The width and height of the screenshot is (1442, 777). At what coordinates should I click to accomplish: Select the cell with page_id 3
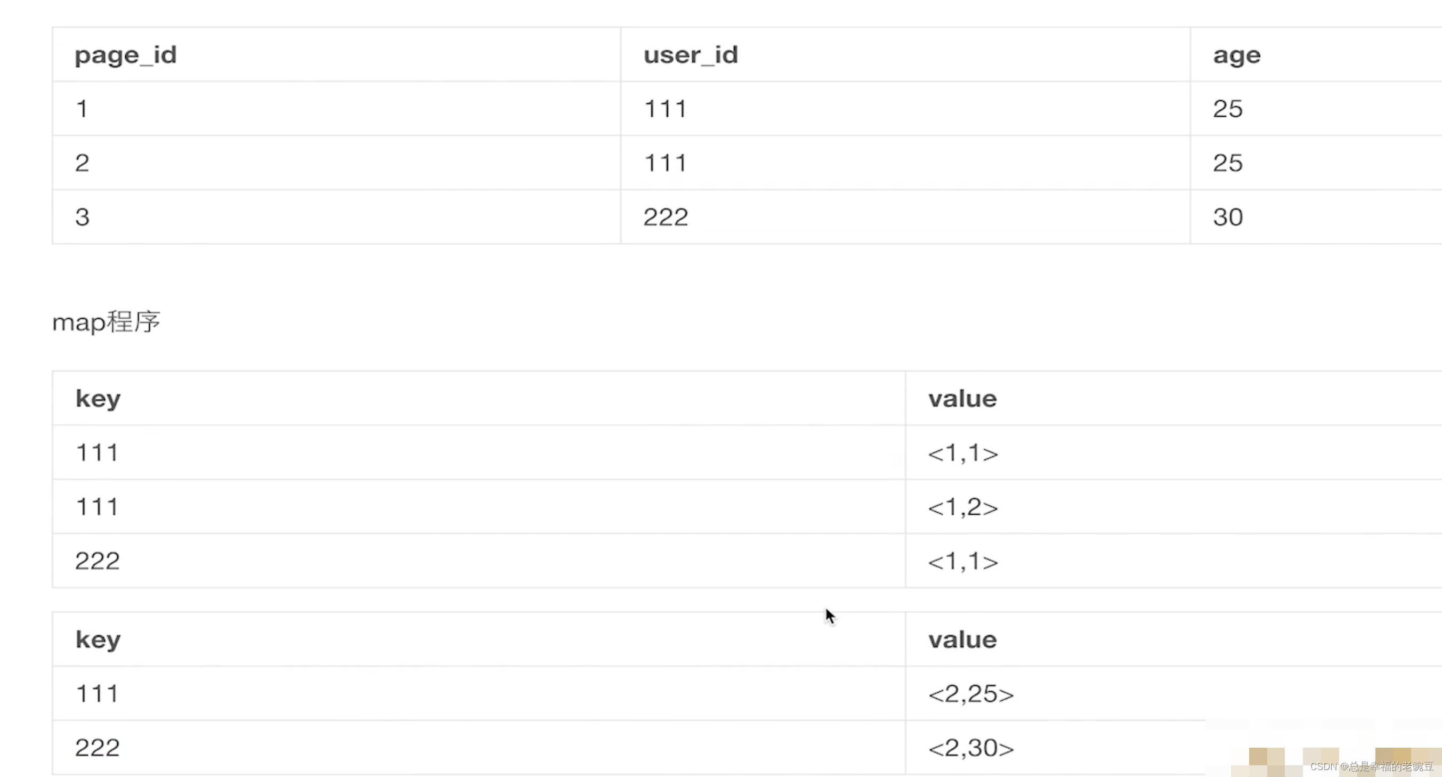(82, 217)
